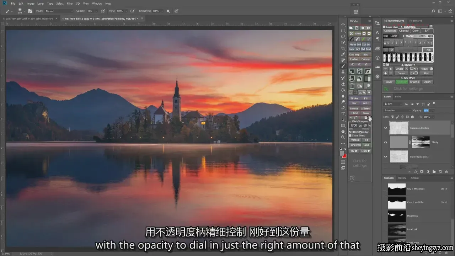
Task: Toggle the Action checkbox in Web-Sharpen
Action: coord(360,132)
